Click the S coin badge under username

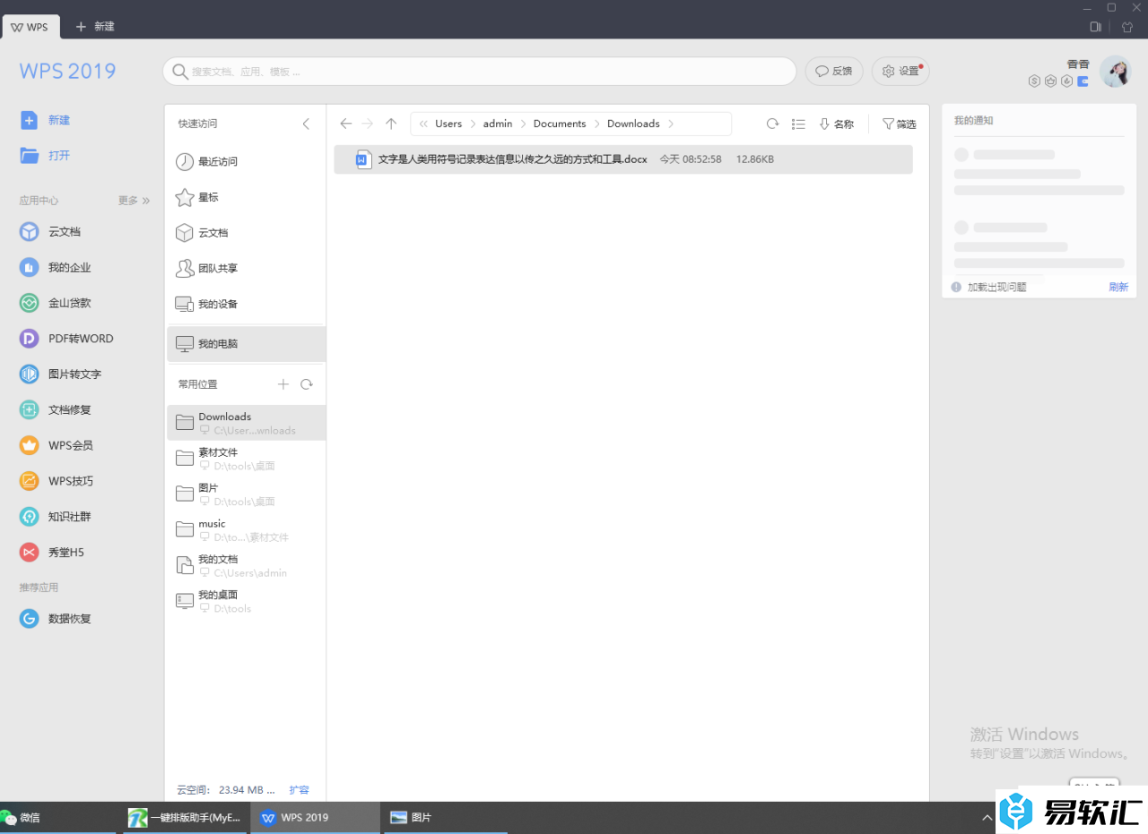click(1034, 81)
